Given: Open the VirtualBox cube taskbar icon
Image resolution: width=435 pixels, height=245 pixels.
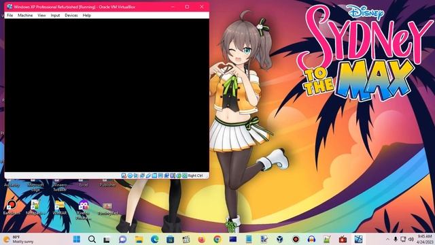Looking at the screenshot, I should (279, 239).
